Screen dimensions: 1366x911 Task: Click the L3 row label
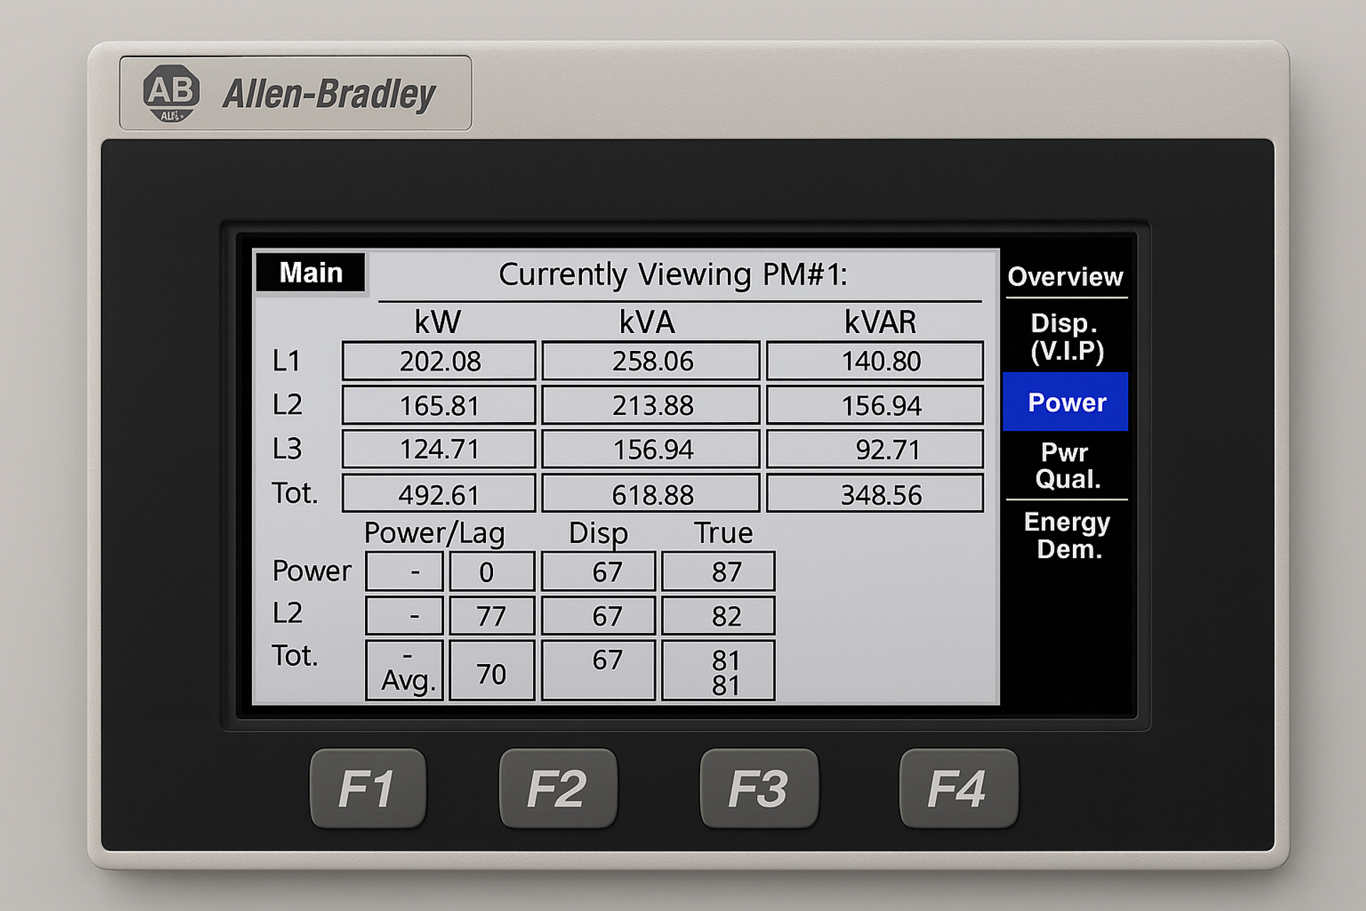287,449
